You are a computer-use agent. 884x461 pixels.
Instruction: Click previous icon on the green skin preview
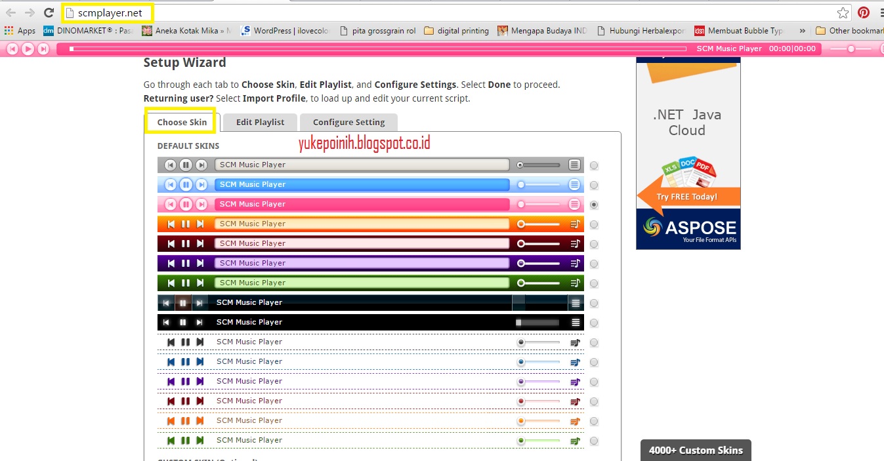point(171,283)
